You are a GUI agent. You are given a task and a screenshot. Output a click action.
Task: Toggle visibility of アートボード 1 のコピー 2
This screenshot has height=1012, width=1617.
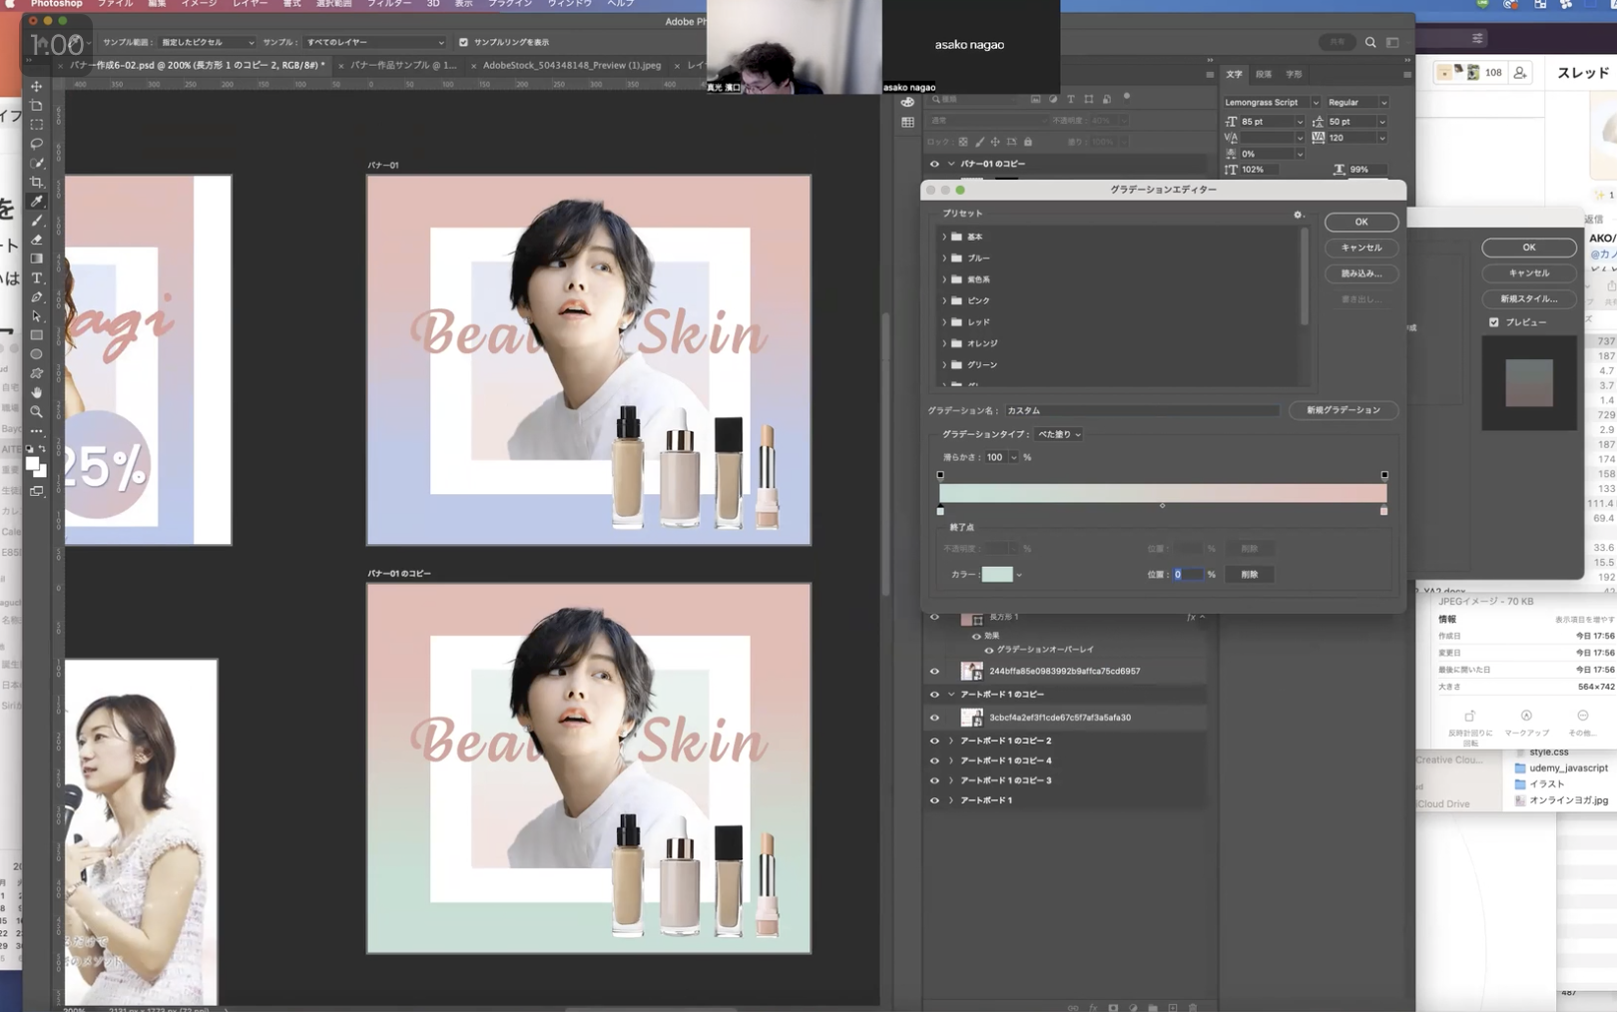(934, 741)
